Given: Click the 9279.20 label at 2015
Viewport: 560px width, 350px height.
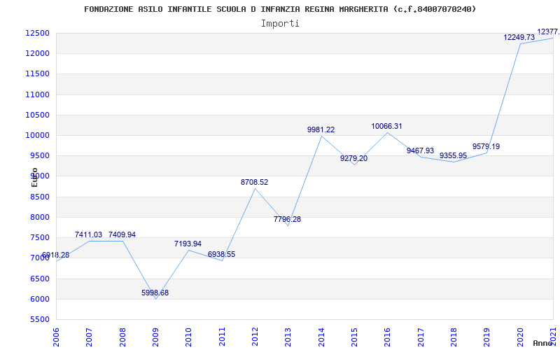Looking at the screenshot, I should [353, 159].
